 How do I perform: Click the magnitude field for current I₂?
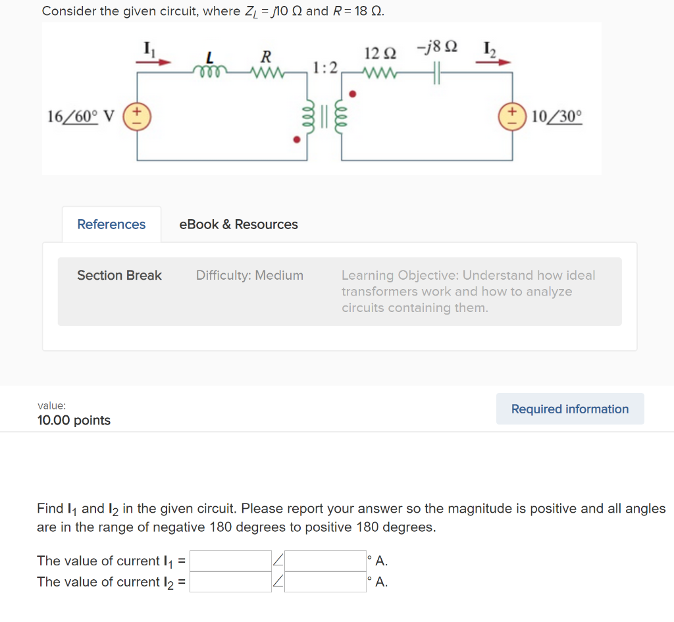[230, 582]
